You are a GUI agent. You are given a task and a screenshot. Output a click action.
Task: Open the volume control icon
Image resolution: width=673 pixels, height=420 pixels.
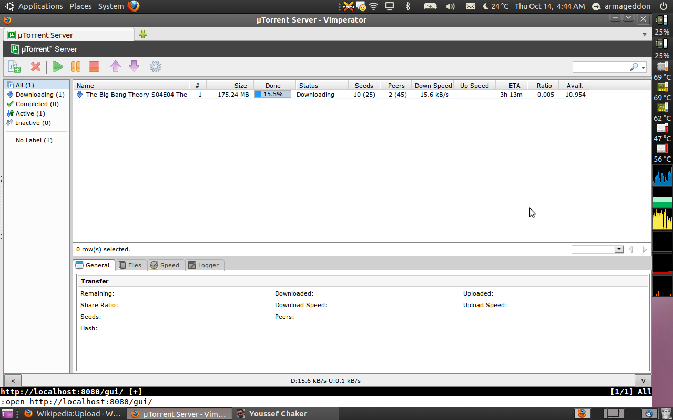point(450,6)
